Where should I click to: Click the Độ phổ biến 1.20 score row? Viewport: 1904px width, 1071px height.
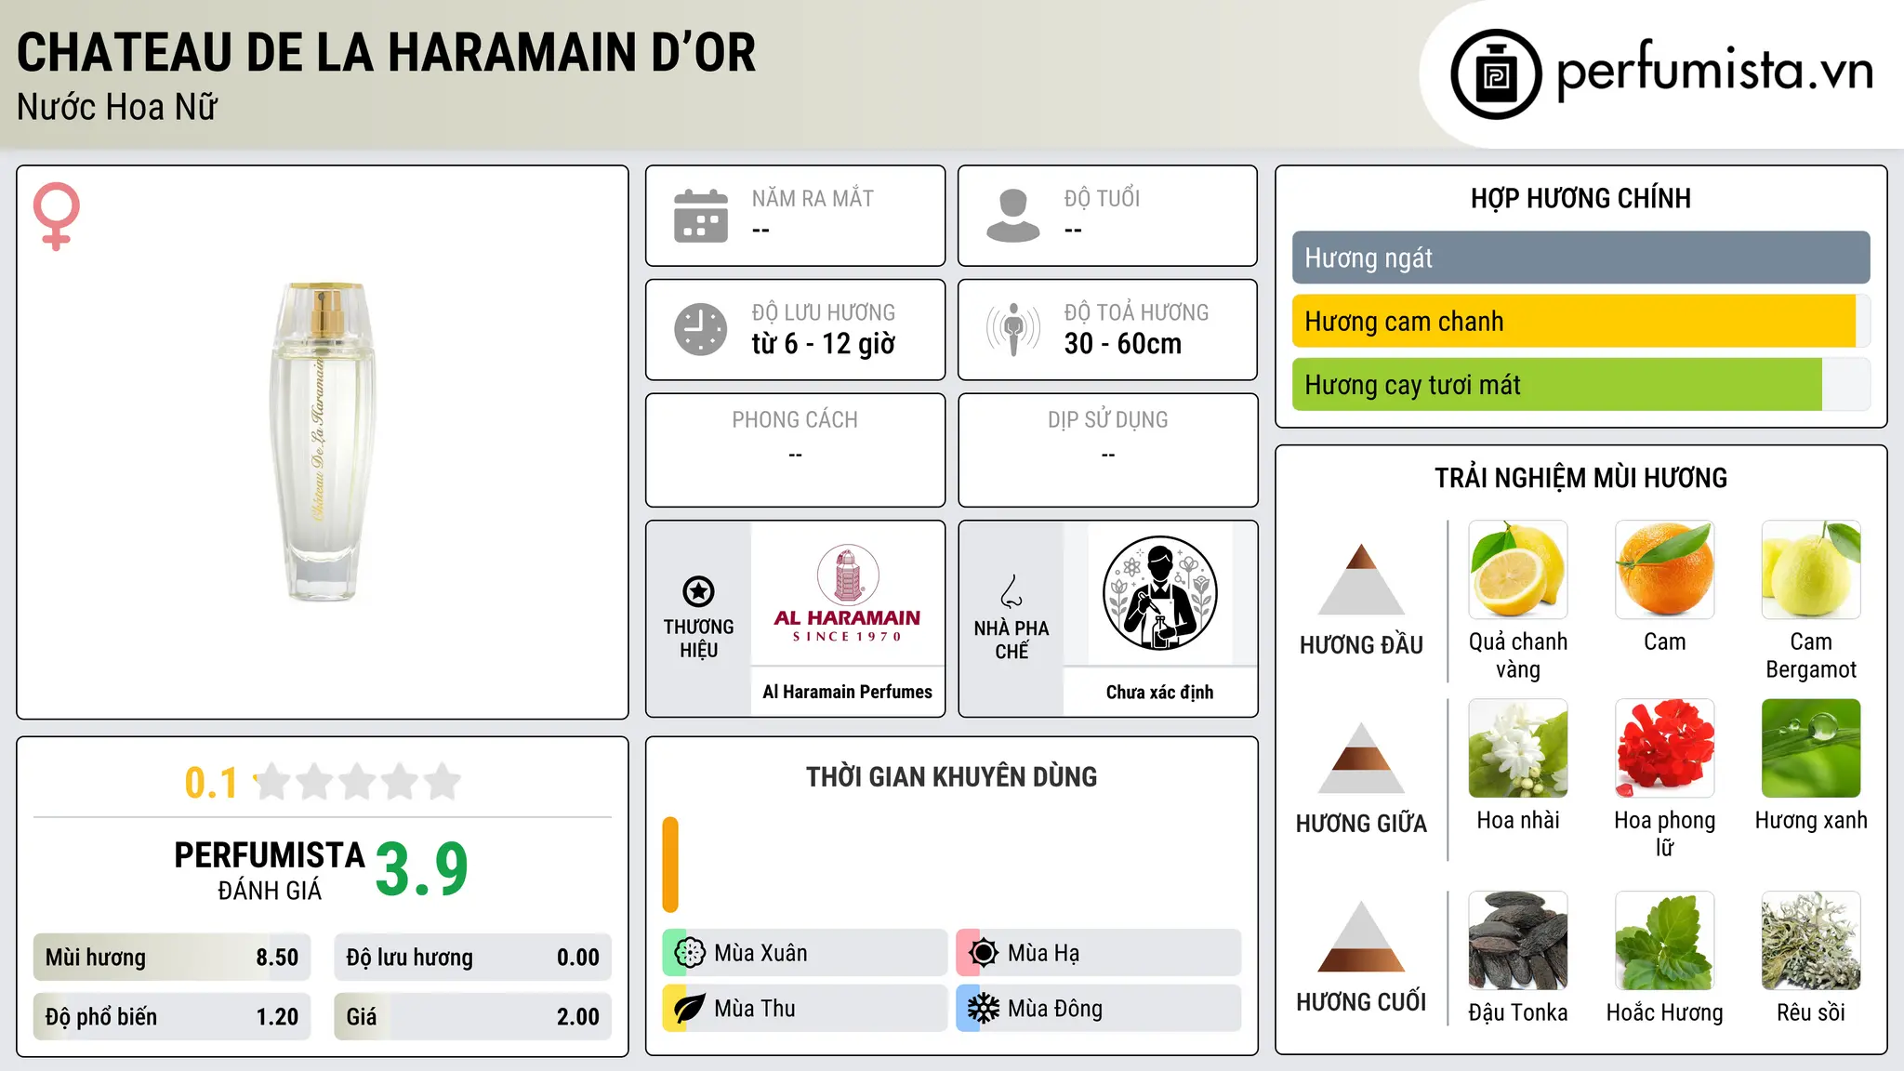point(172,1016)
